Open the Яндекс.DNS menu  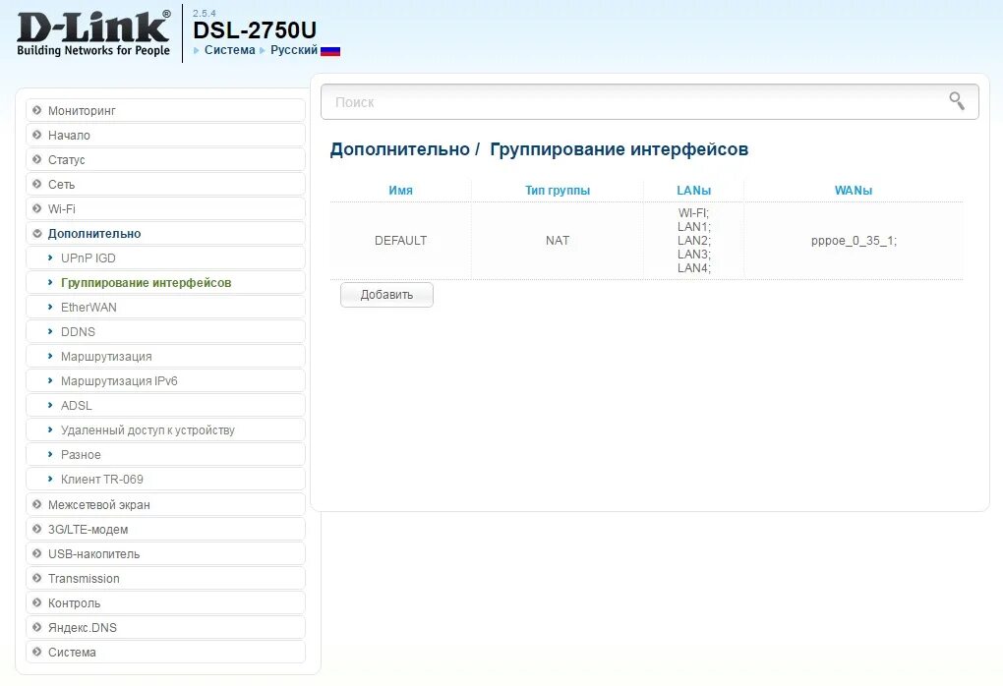(x=165, y=628)
